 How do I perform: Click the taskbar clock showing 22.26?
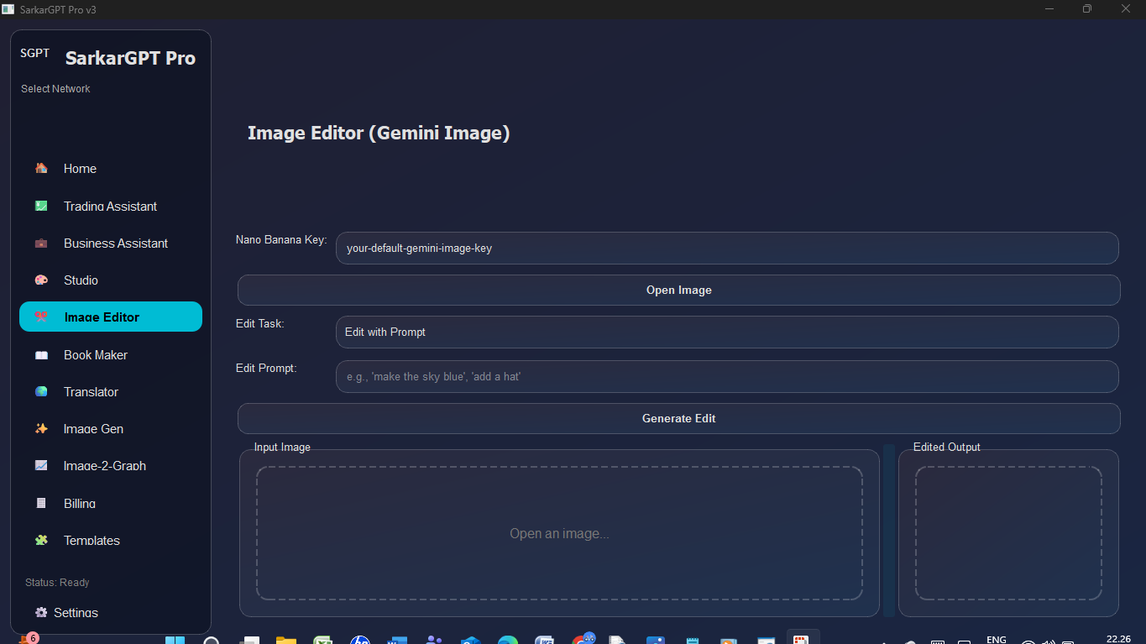pos(1118,639)
